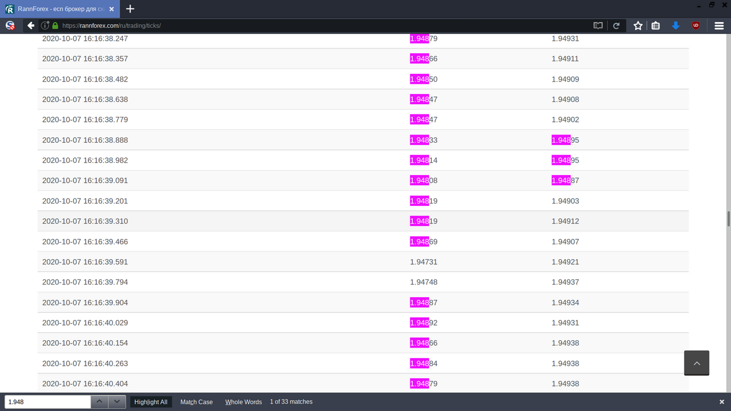731x411 pixels.
Task: Select timestamp 2020-10-07 16:16:38.482
Action: [x=85, y=79]
